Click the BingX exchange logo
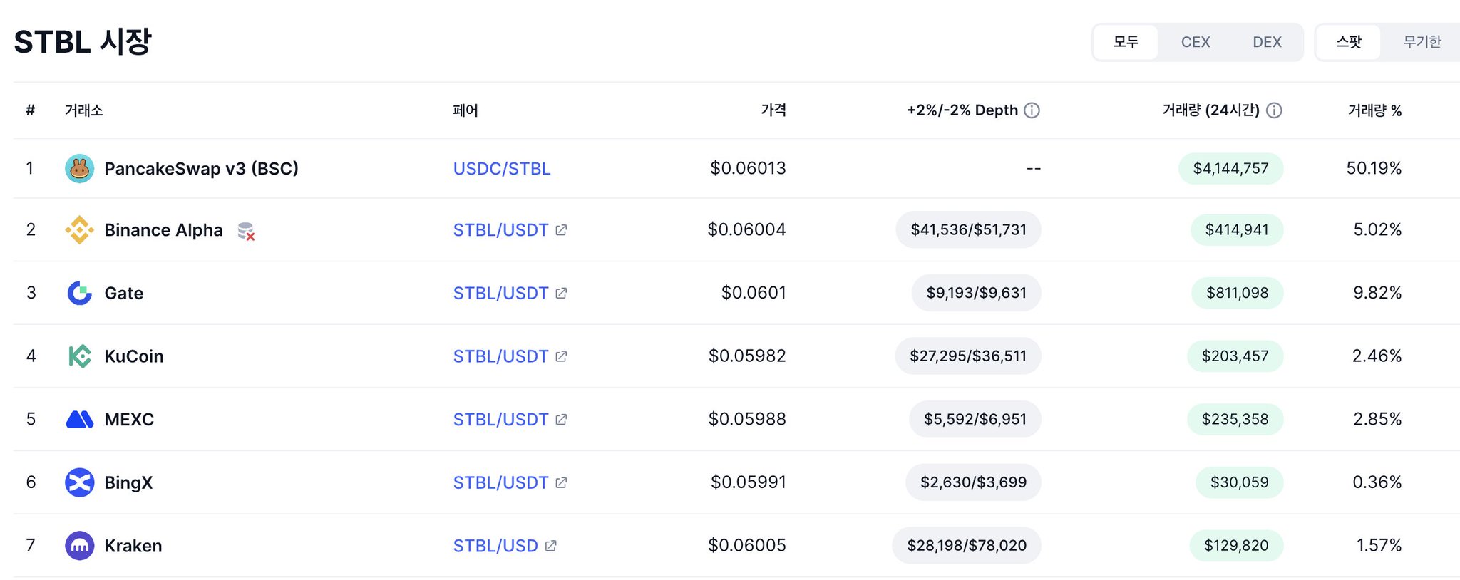The width and height of the screenshot is (1460, 580). tap(79, 482)
